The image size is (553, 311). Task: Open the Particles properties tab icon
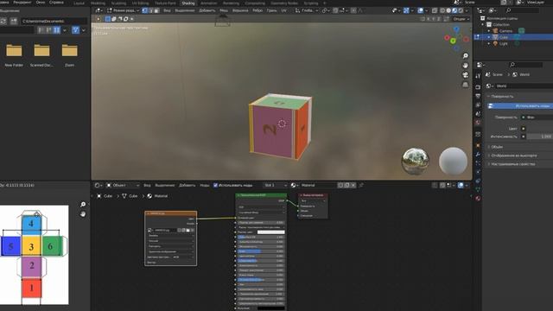(478, 163)
